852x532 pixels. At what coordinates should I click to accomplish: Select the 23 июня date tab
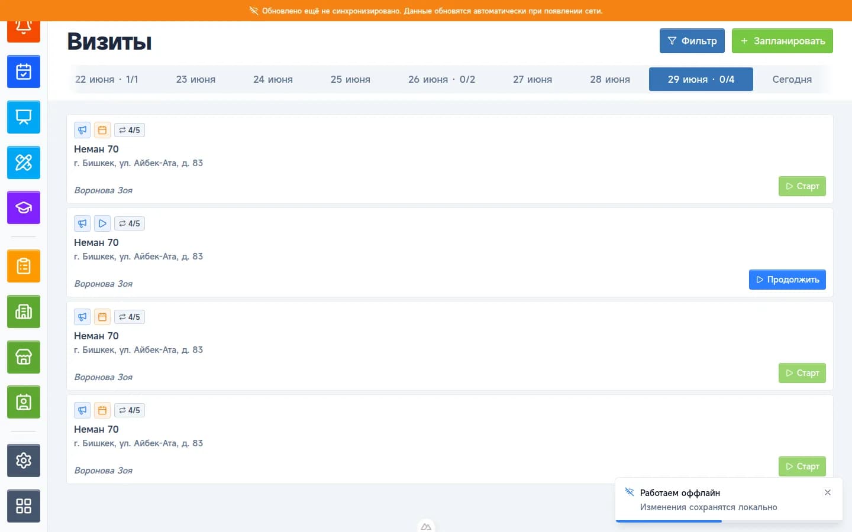tap(196, 79)
